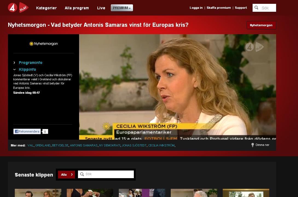Open the Alla program menu
Viewport: 298px width, 197px height.
click(x=77, y=8)
